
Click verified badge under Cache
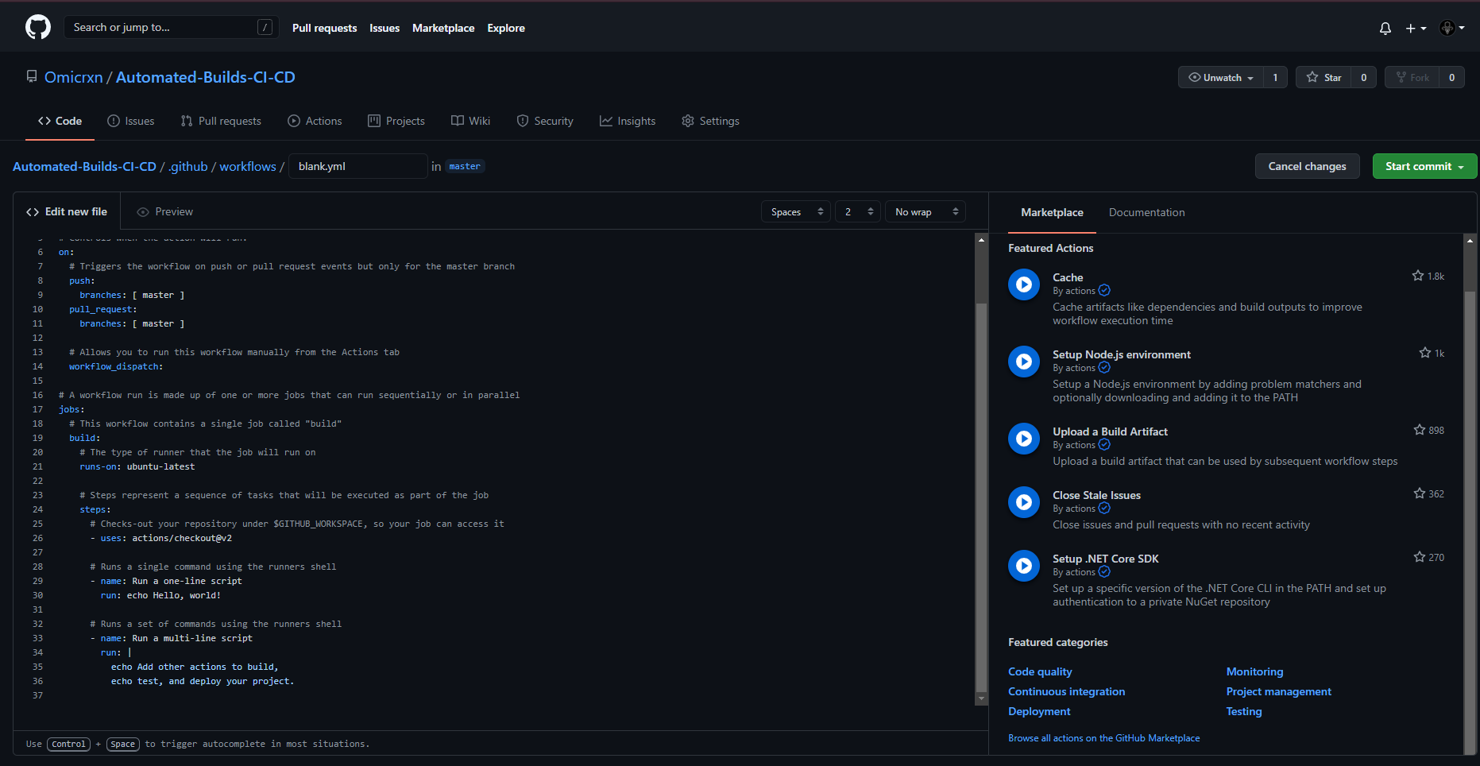pyautogui.click(x=1104, y=291)
